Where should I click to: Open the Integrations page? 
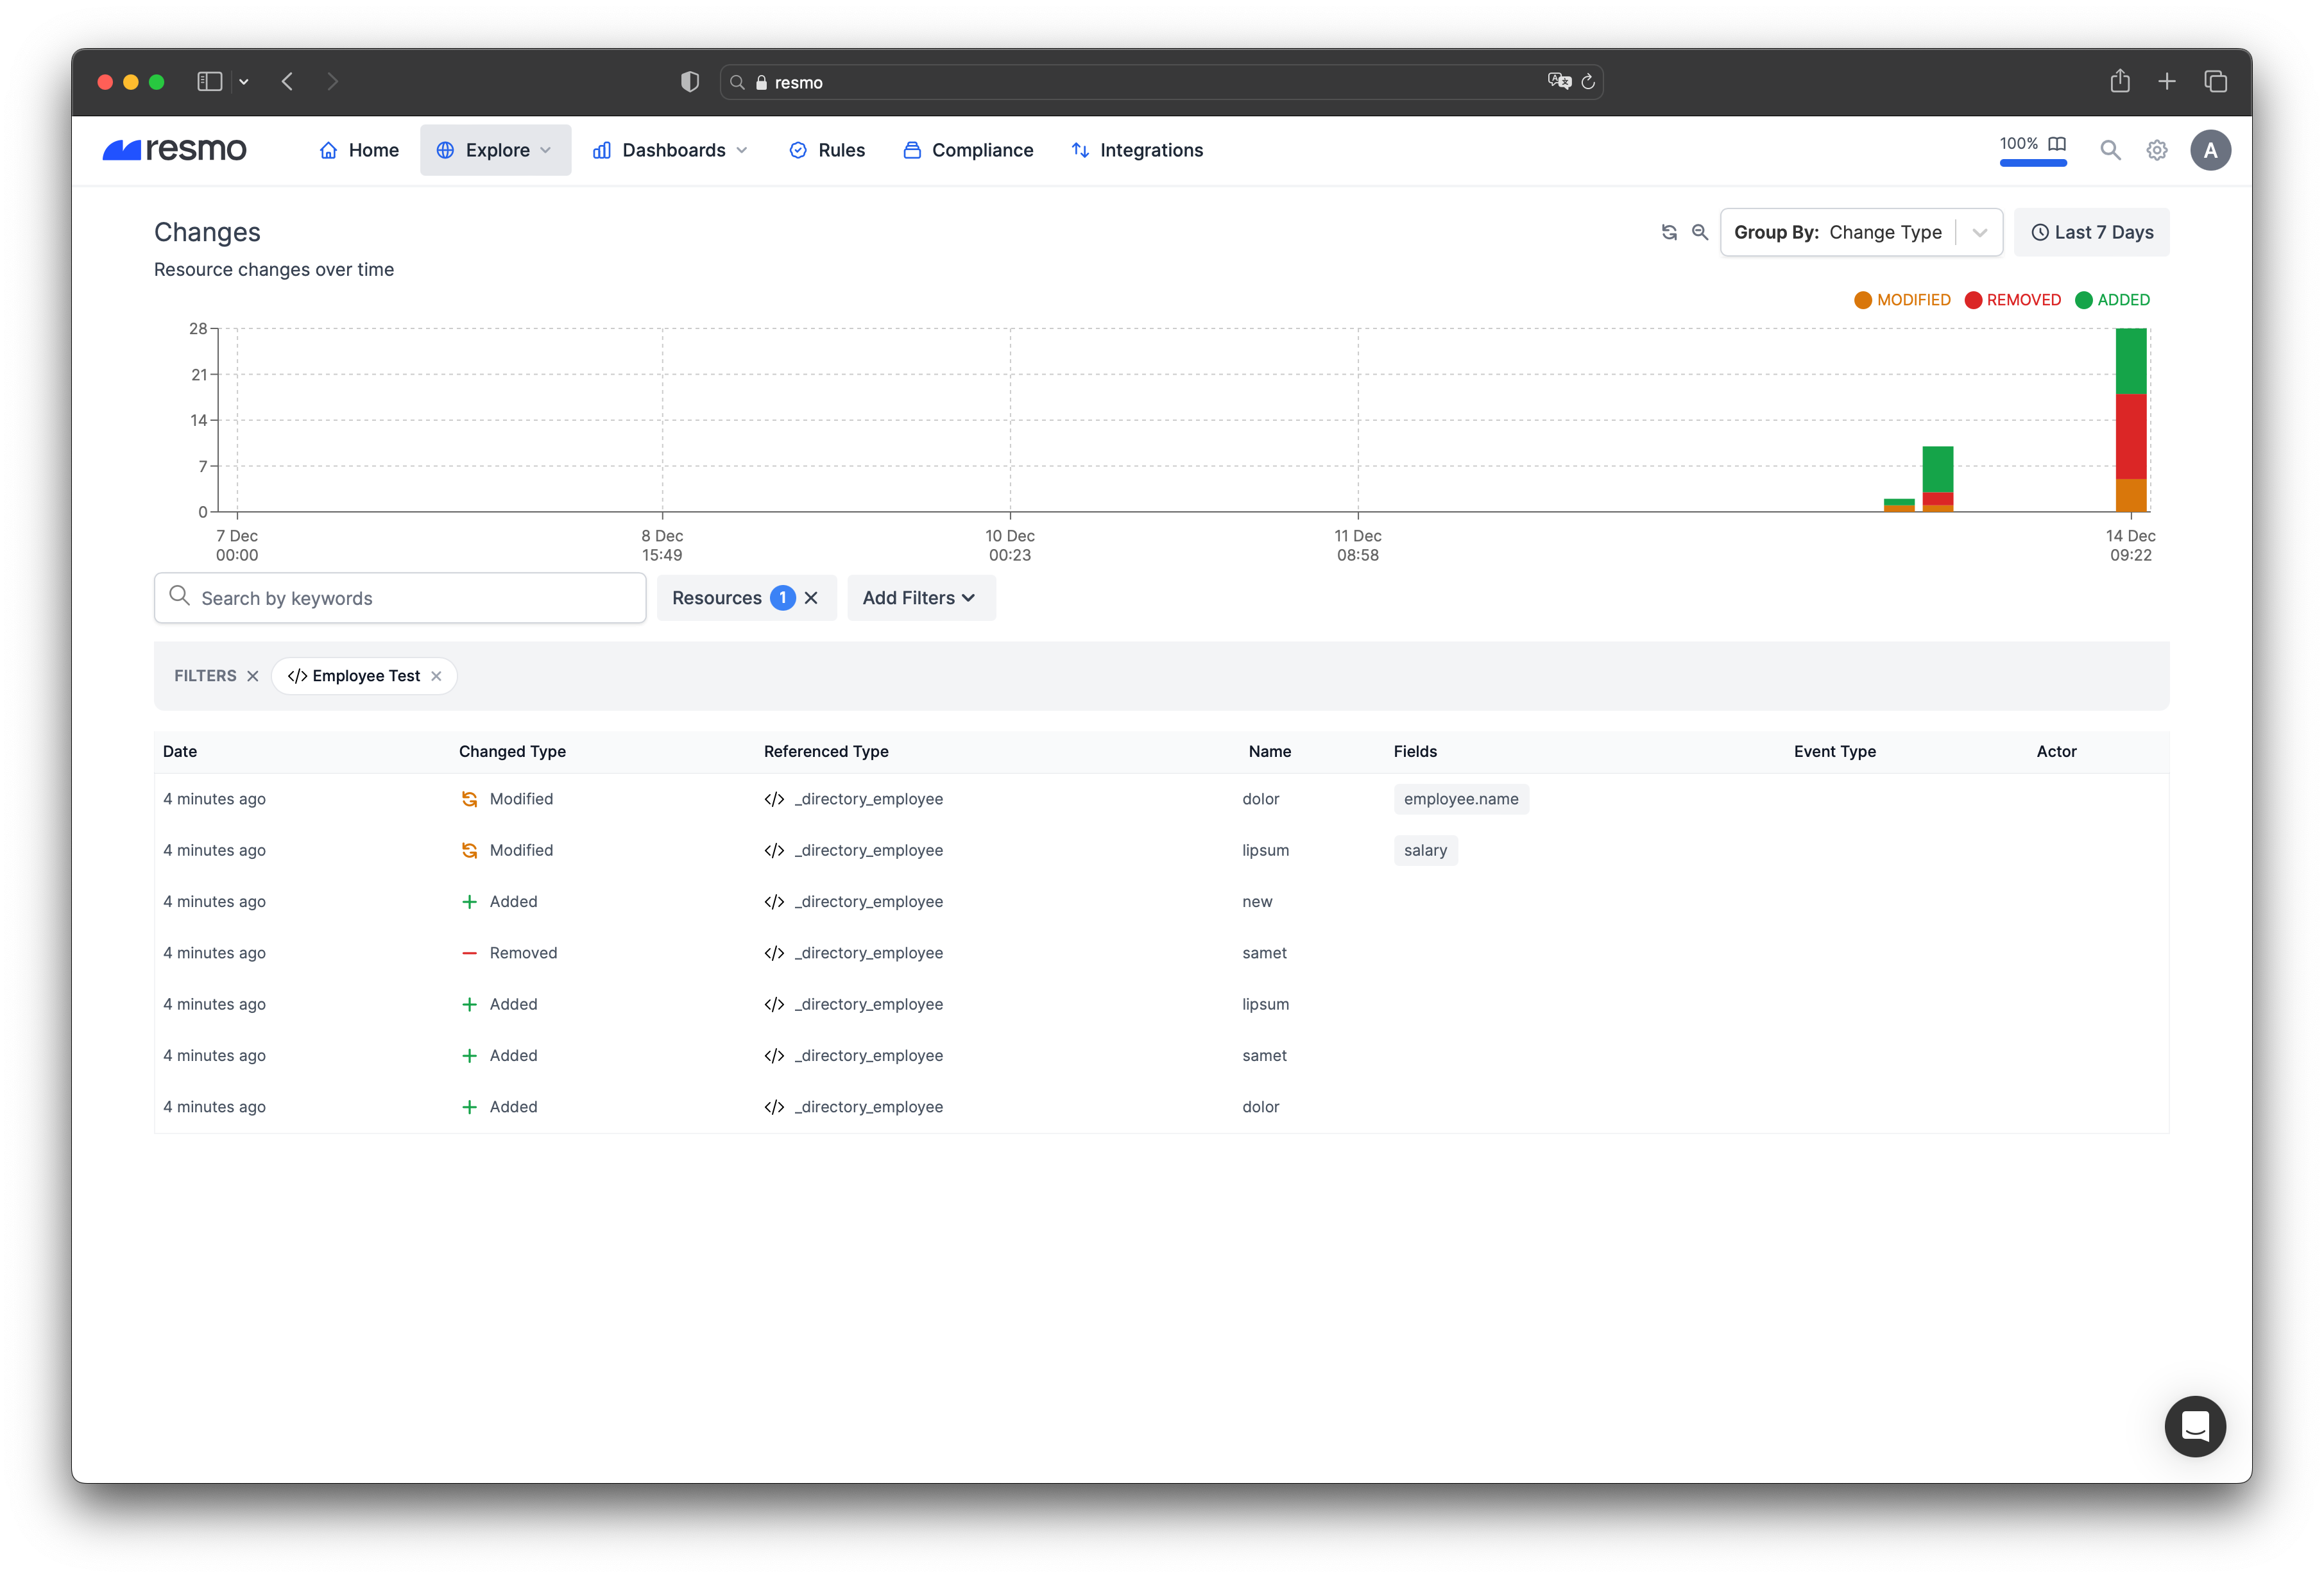coord(1137,150)
